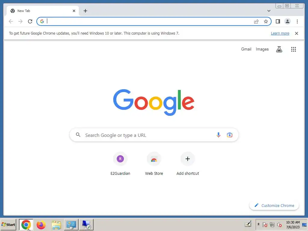Select the New Tab tab
This screenshot has width=308, height=231.
click(x=43, y=11)
